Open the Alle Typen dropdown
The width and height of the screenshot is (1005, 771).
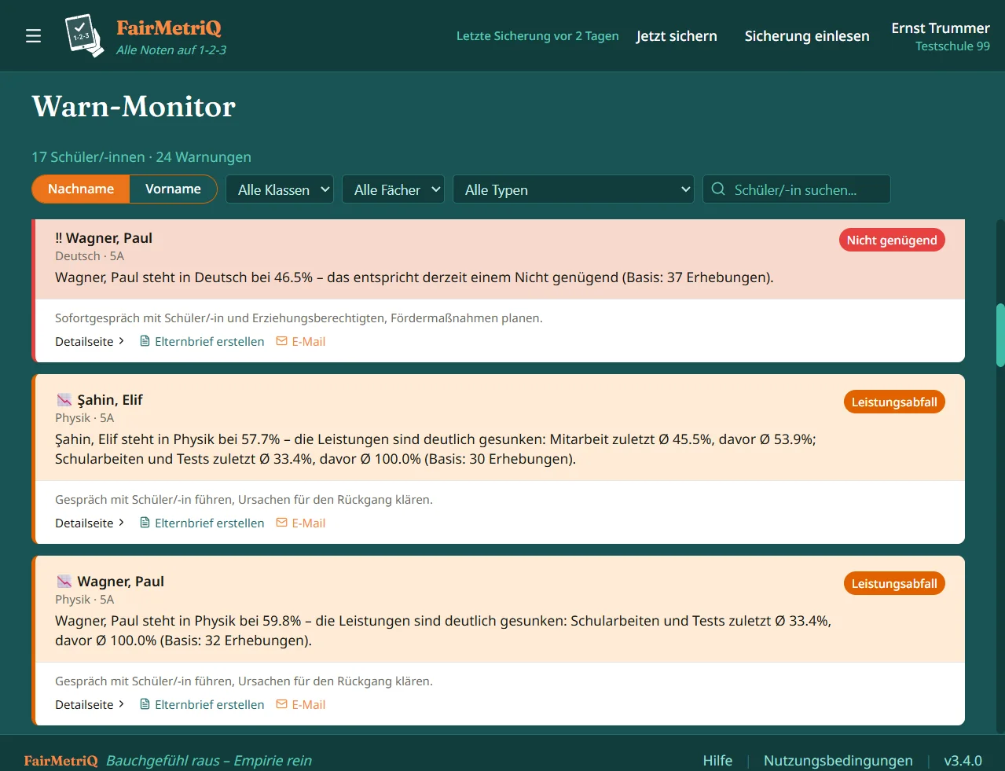(x=574, y=189)
